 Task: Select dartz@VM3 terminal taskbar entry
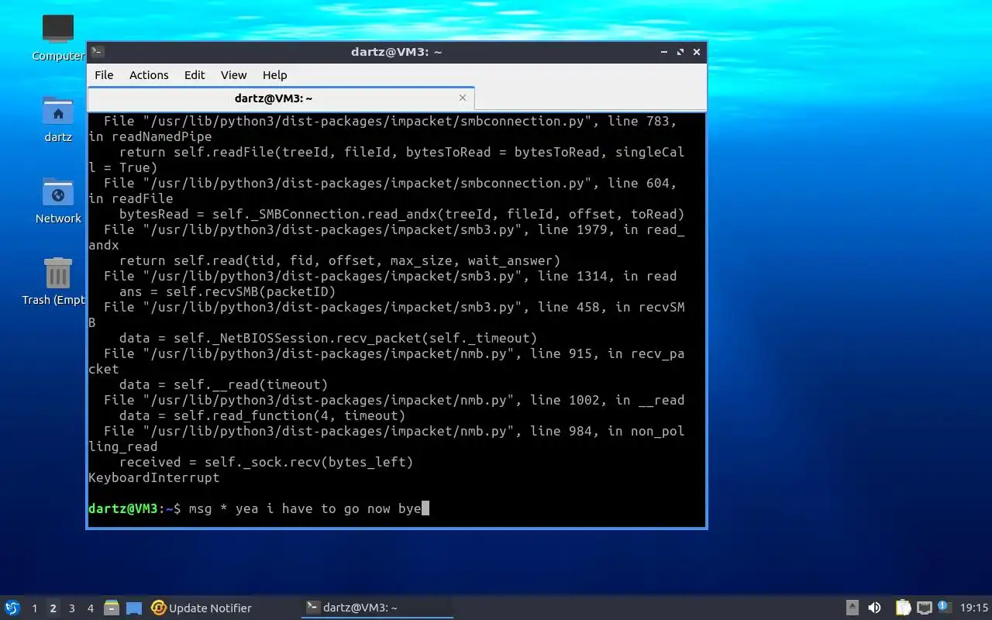click(377, 608)
